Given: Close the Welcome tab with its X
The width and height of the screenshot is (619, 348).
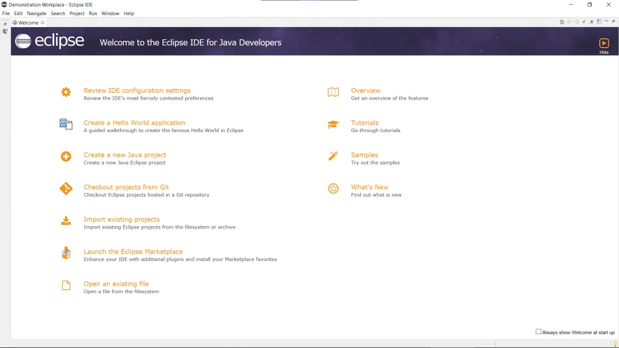Looking at the screenshot, I should tap(43, 22).
